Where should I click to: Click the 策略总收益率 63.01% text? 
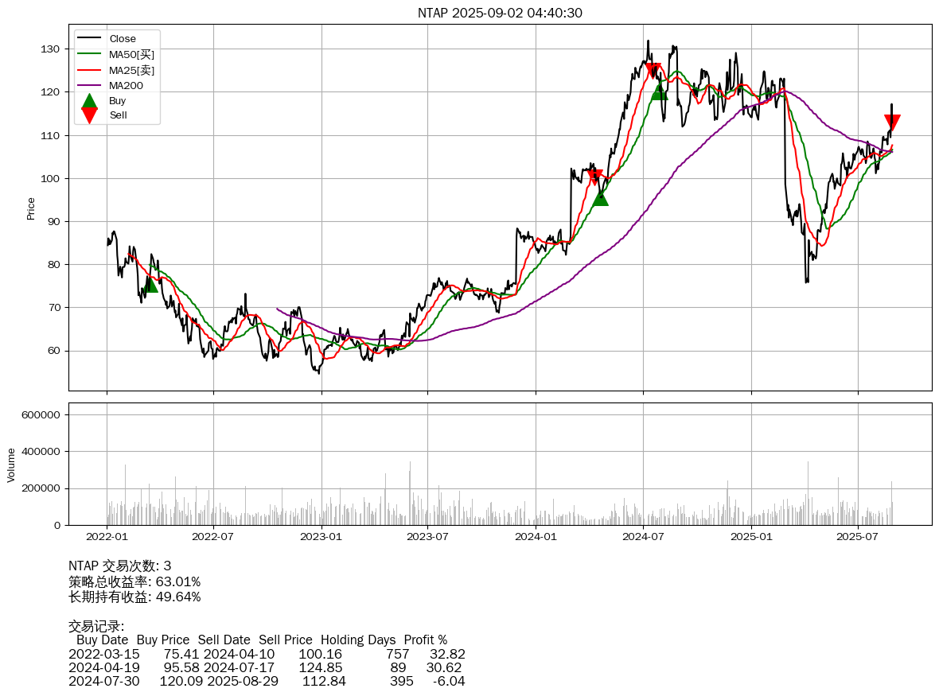(134, 581)
